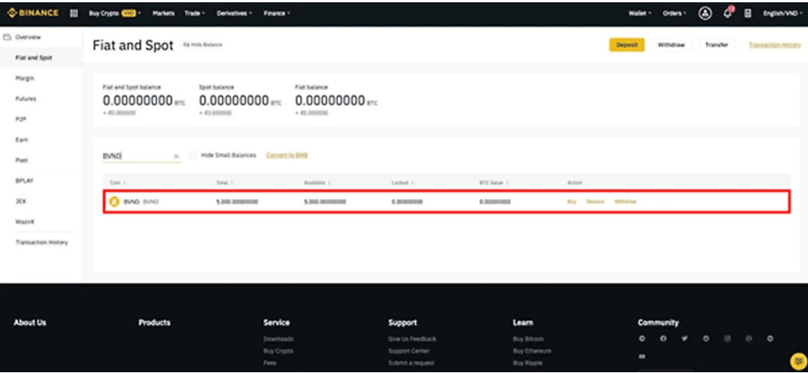808x373 pixels.
Task: Open Downloads link in footer Service
Action: coord(278,339)
